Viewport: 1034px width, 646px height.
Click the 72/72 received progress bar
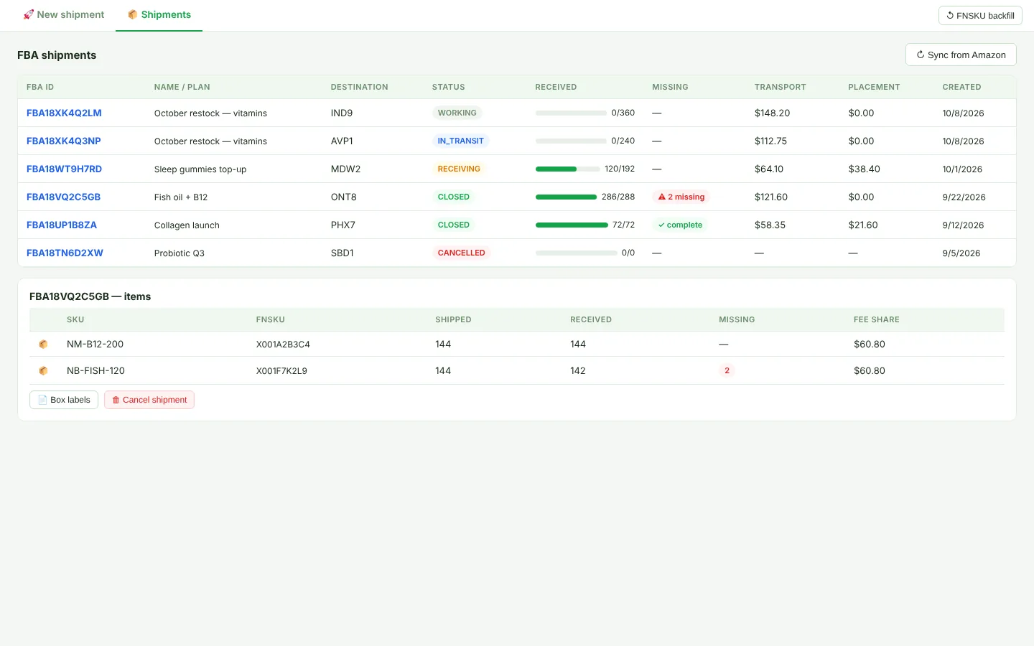click(572, 225)
